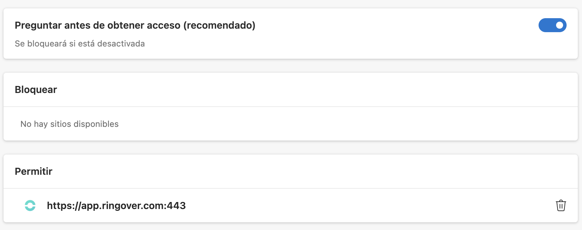Viewport: 582px width, 230px height.
Task: Click the :443 port part of the URL
Action: point(175,206)
